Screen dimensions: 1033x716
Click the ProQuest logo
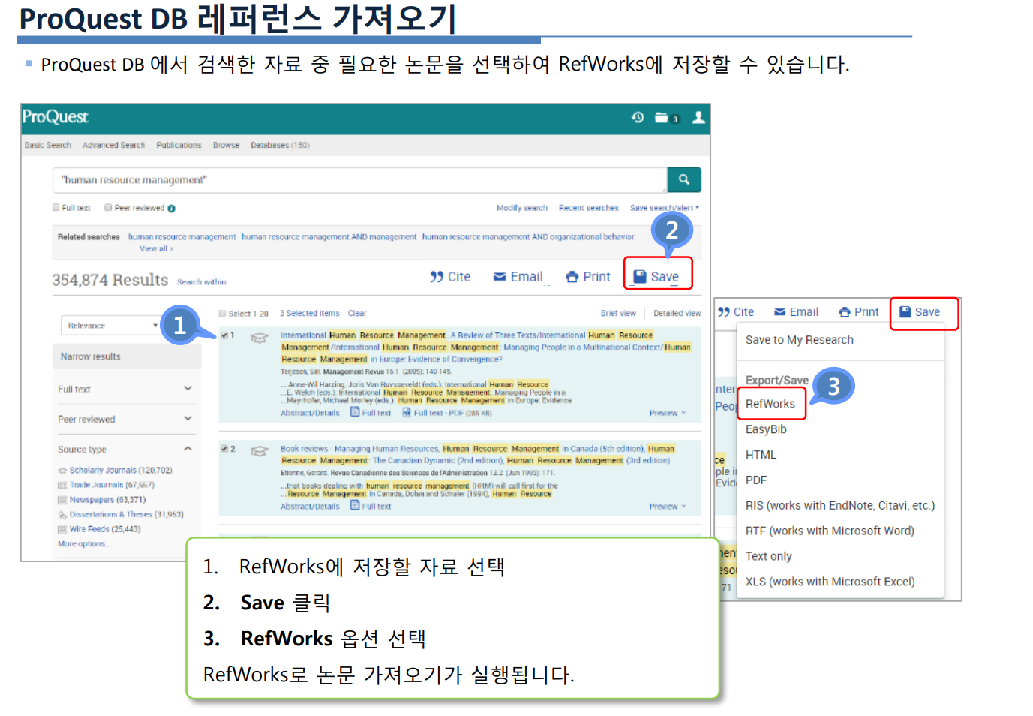pyautogui.click(x=55, y=117)
